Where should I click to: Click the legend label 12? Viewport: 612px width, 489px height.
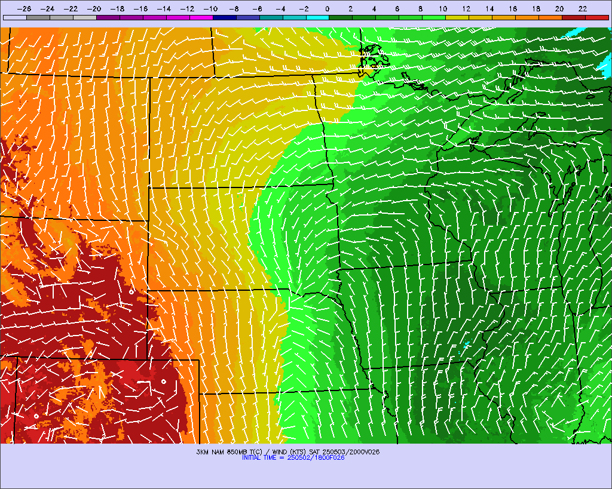pos(466,9)
